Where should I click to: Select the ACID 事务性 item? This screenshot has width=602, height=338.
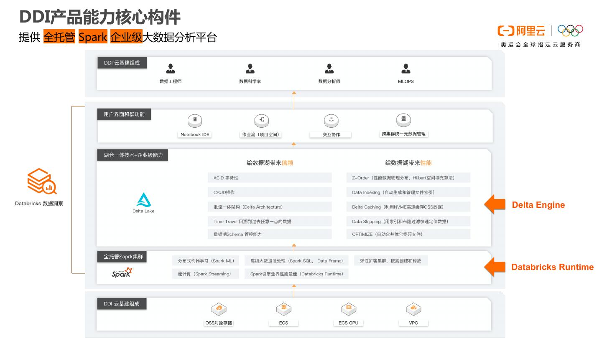click(x=269, y=178)
